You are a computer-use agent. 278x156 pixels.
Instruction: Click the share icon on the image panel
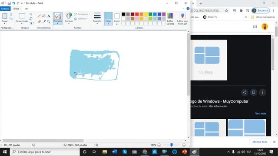[245, 92]
